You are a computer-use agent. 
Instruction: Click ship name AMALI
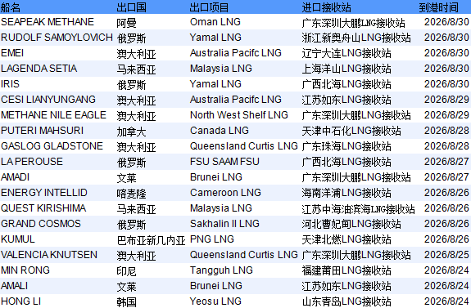[x=15, y=286]
